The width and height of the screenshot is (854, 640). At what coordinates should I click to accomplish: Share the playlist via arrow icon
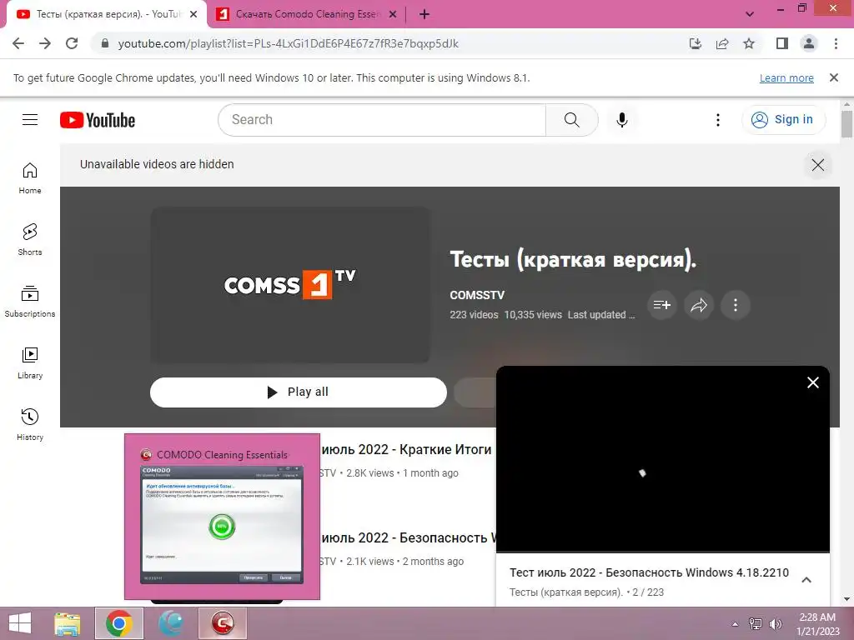pos(699,305)
